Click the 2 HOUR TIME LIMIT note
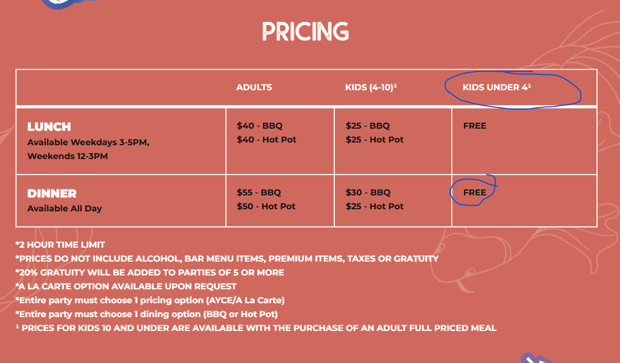The width and height of the screenshot is (620, 363). [x=60, y=245]
